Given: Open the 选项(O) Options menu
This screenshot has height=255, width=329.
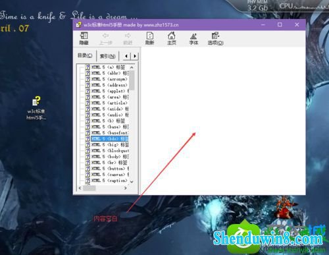Looking at the screenshot, I should [x=216, y=38].
